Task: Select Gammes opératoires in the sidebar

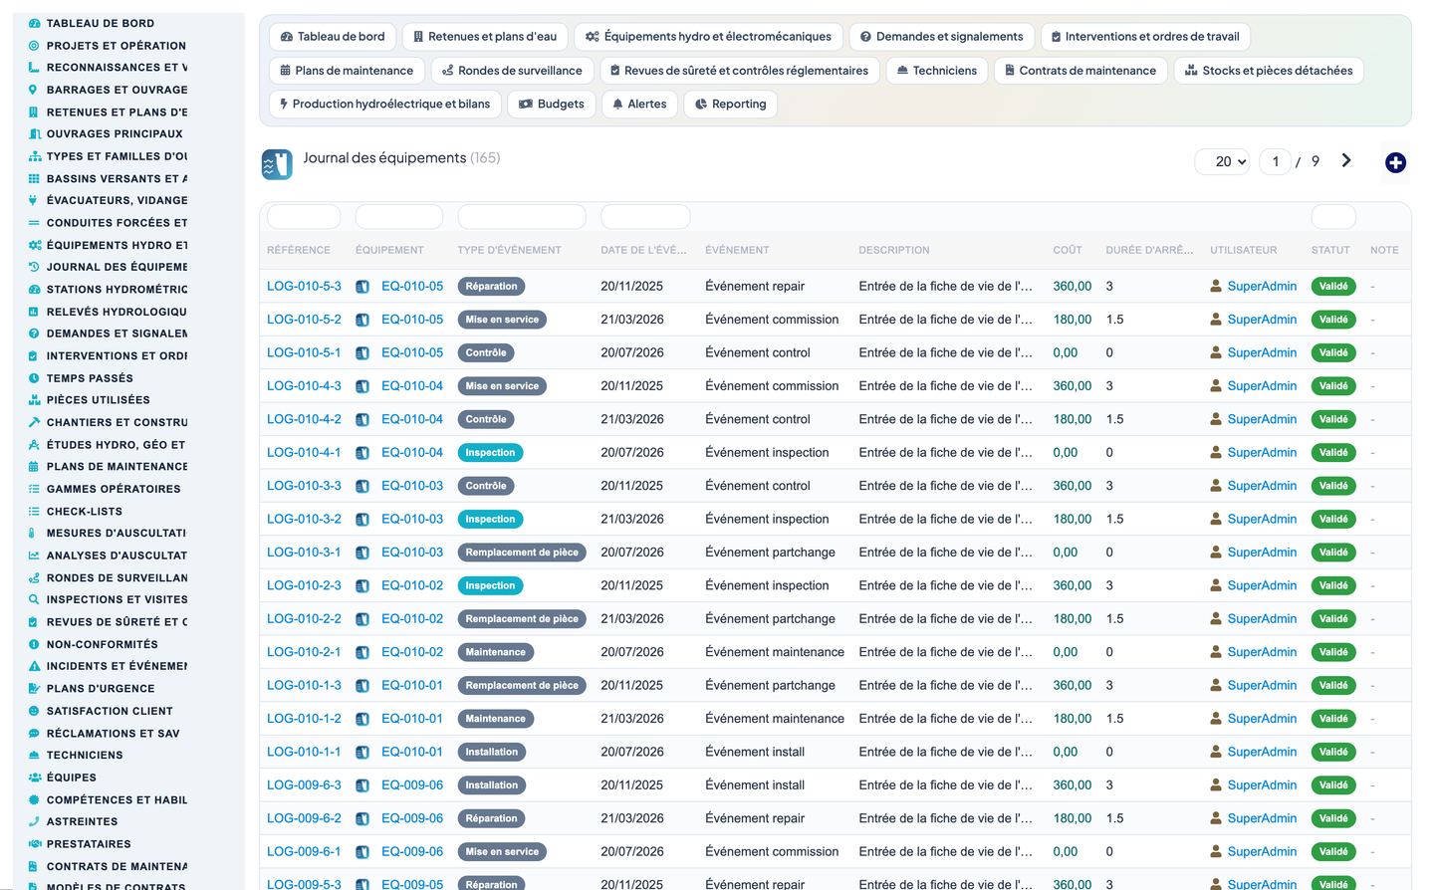Action: pyautogui.click(x=114, y=489)
